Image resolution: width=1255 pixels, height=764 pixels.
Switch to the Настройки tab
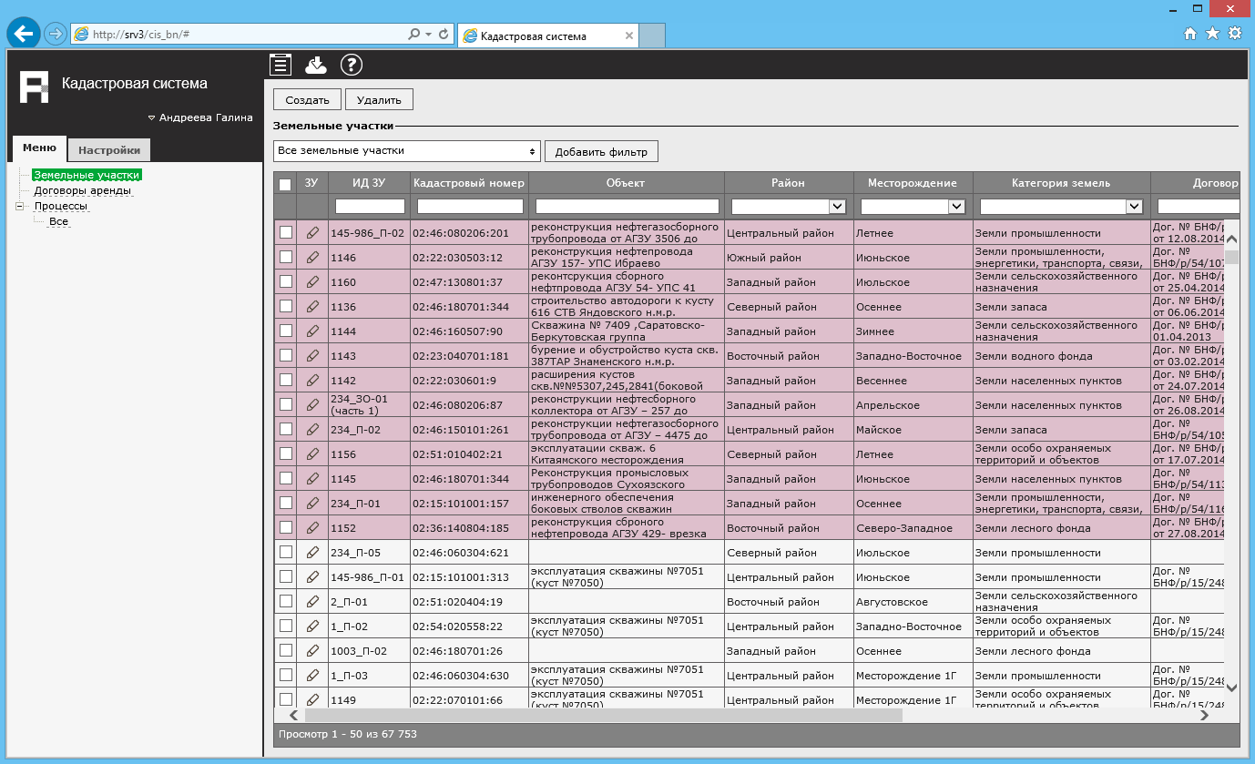(109, 150)
